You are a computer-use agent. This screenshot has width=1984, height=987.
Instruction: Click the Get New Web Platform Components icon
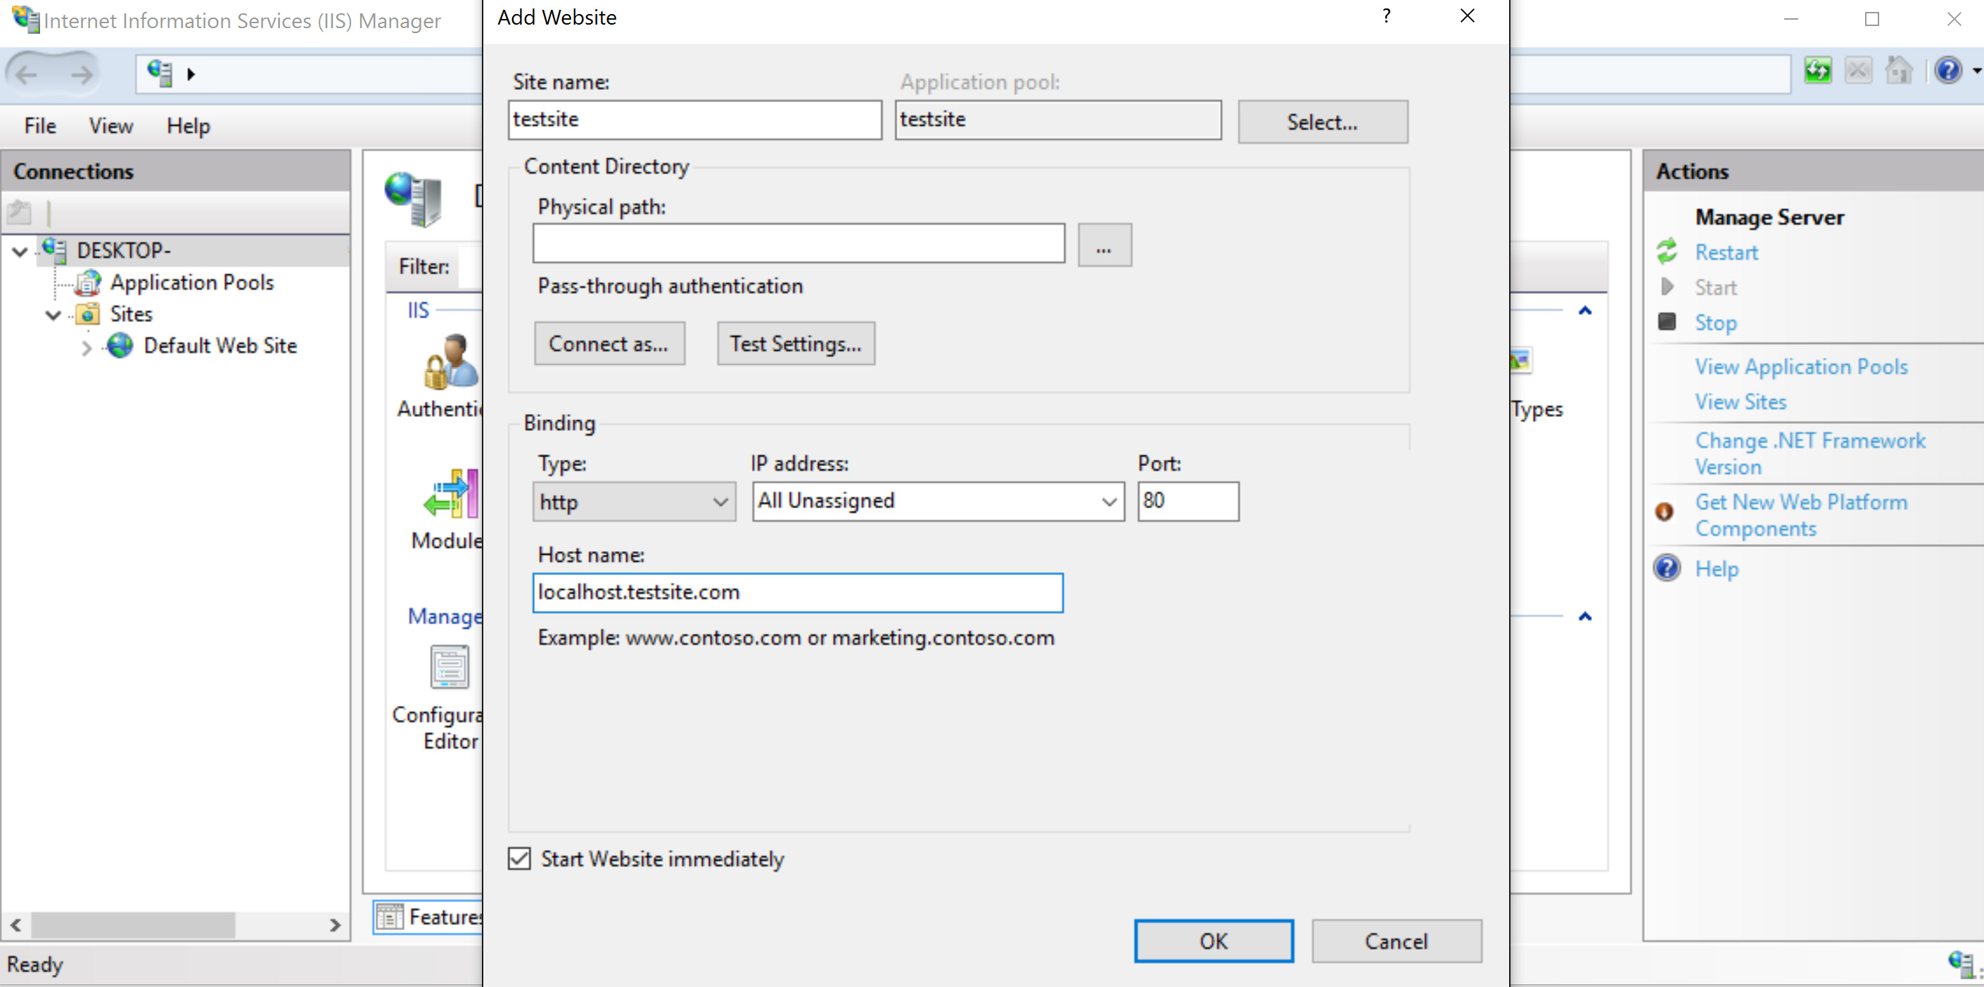[x=1665, y=512]
